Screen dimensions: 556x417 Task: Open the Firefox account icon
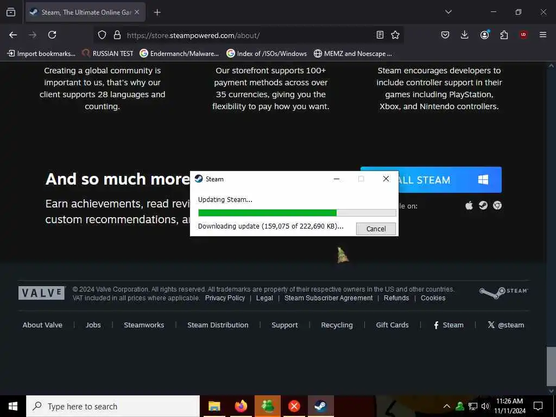484,34
